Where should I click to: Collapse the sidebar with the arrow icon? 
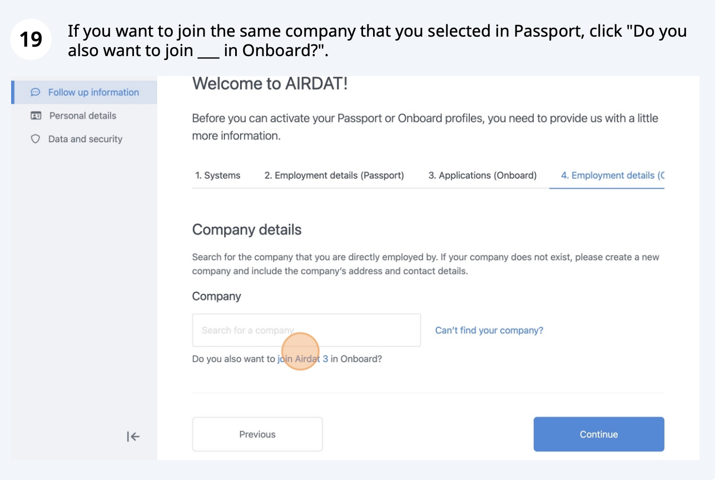133,437
